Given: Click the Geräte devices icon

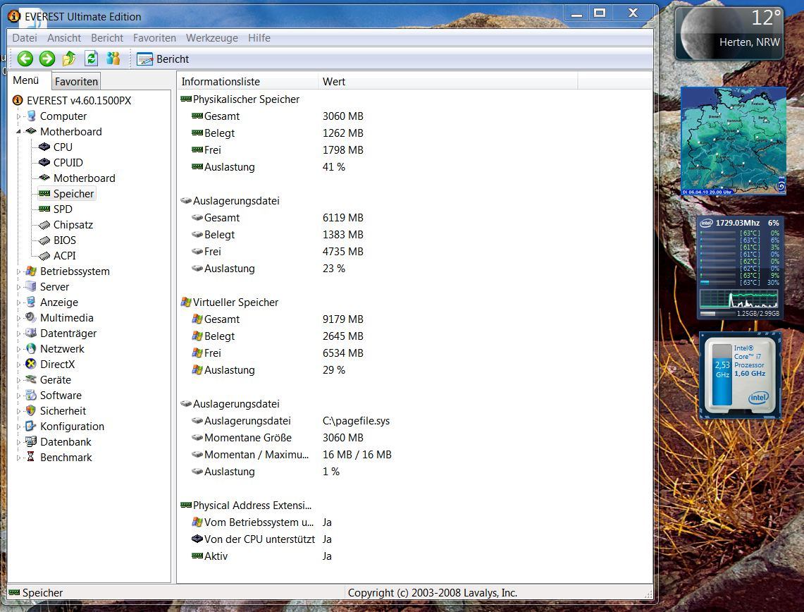Looking at the screenshot, I should point(31,379).
